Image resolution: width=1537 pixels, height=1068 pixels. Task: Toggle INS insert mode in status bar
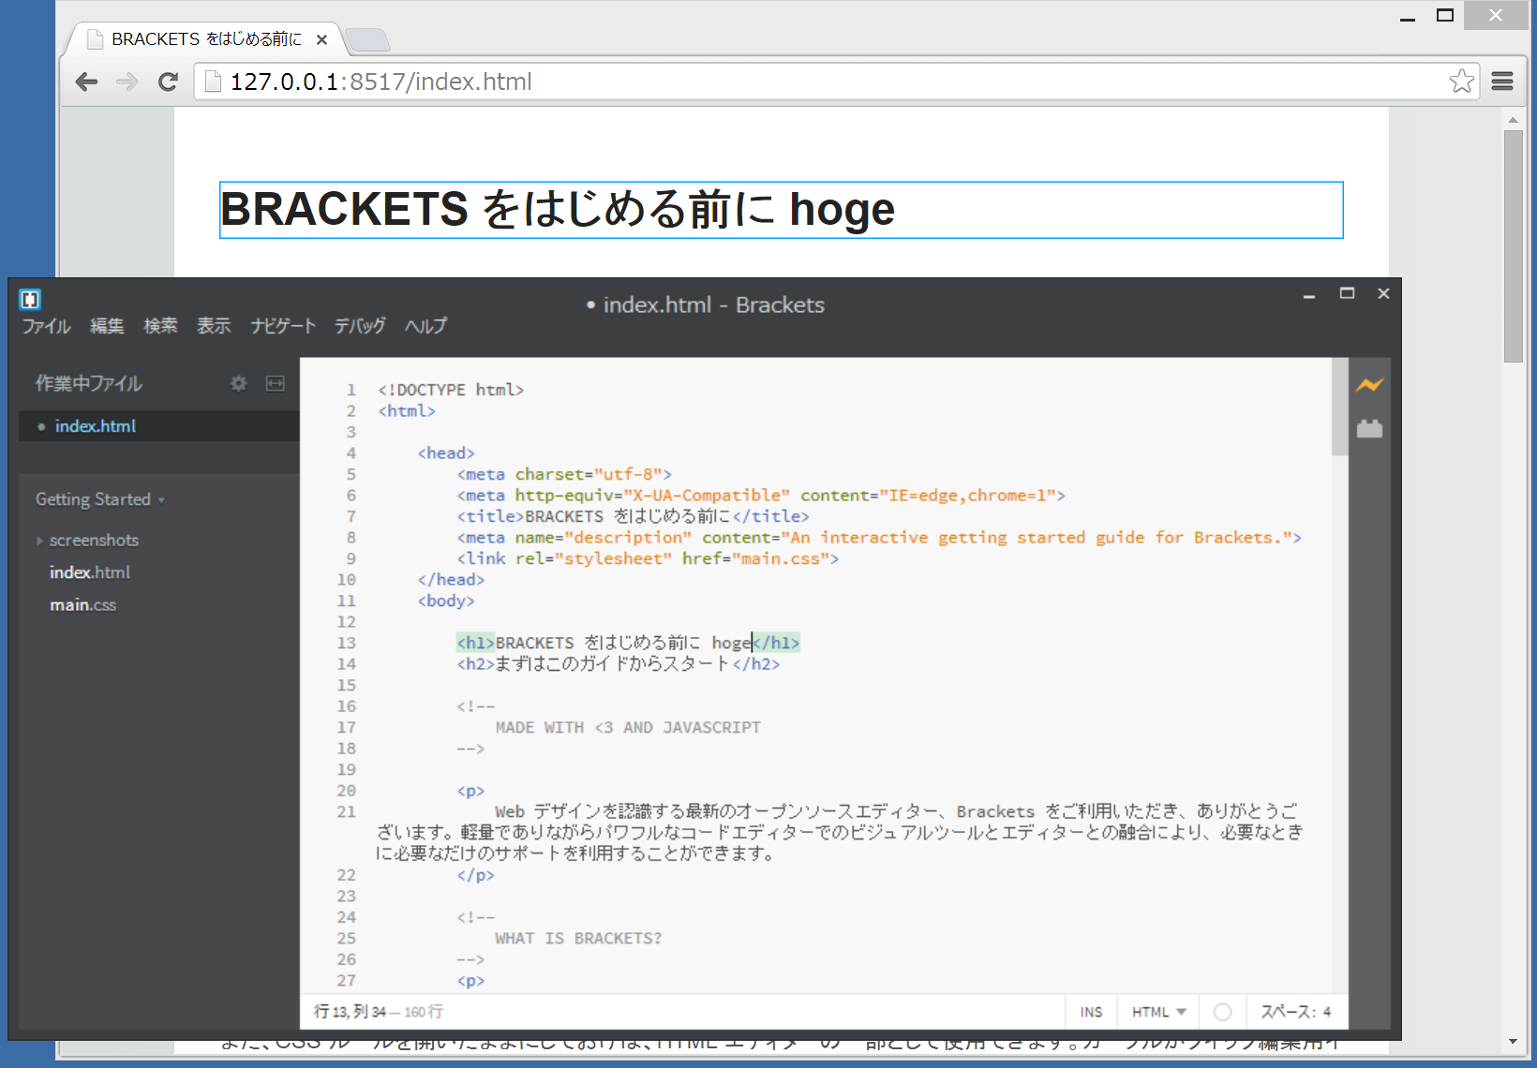pos(1091,1012)
